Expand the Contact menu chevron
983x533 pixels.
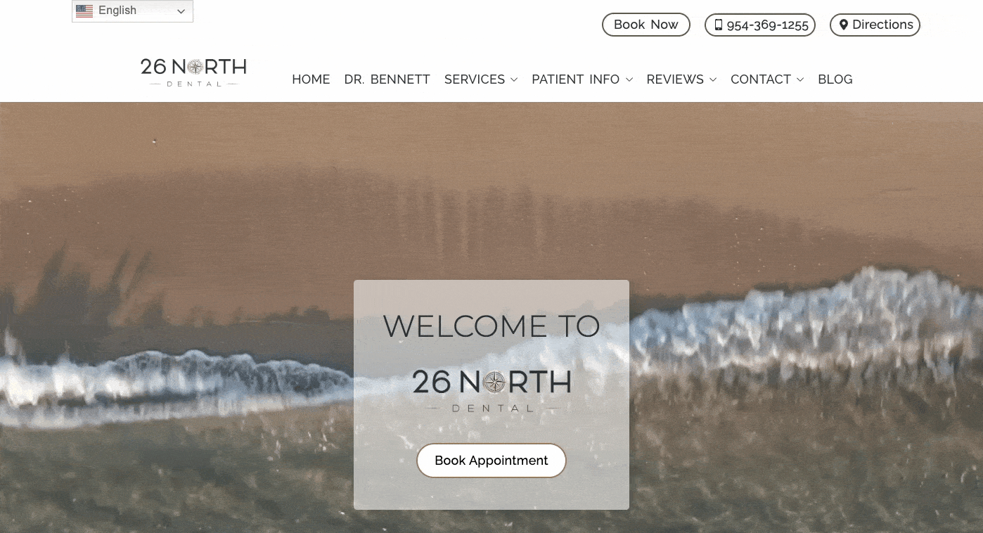click(800, 80)
